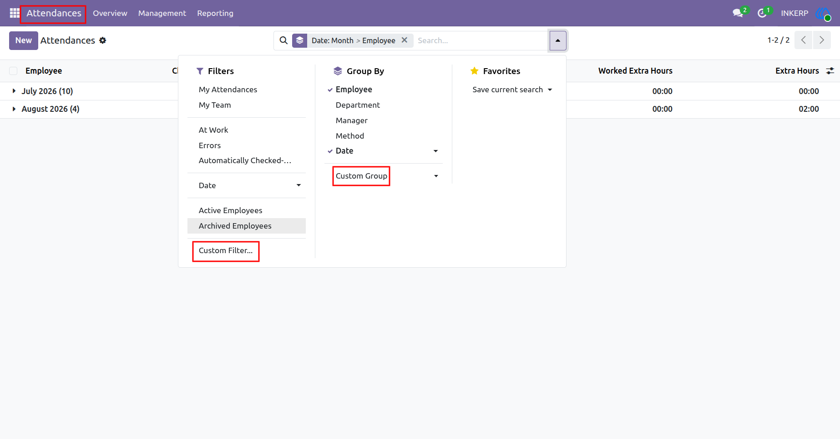840x439 pixels.
Task: Group by Manager
Action: (384, 120)
